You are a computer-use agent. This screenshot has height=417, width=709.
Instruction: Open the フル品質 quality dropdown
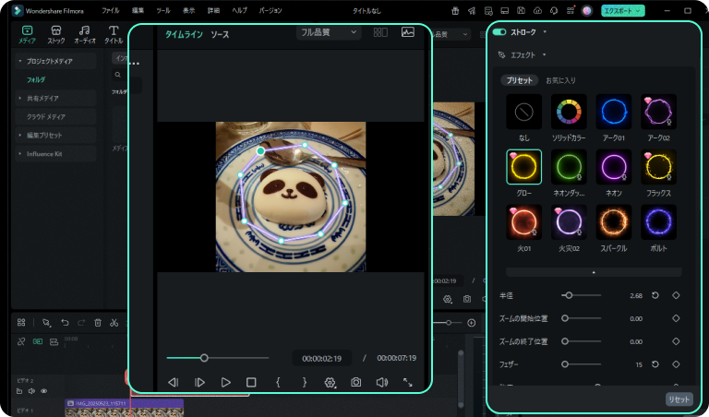click(328, 32)
